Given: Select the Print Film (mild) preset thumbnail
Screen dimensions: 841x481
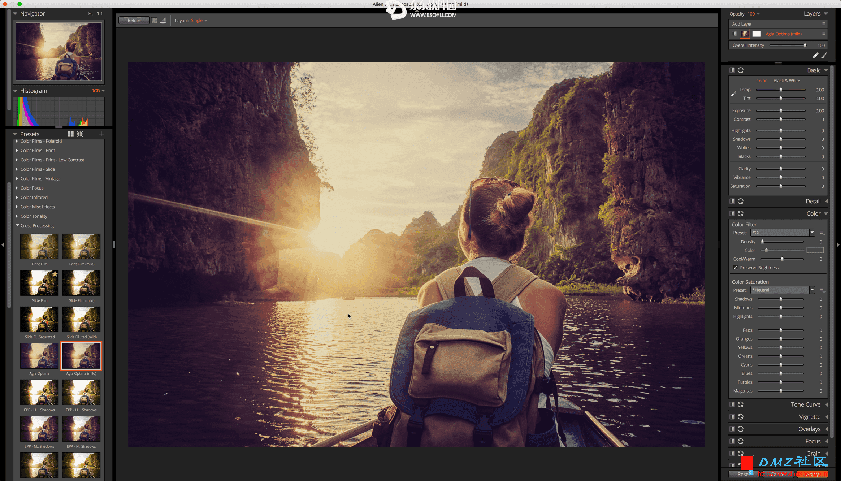Looking at the screenshot, I should coord(81,247).
